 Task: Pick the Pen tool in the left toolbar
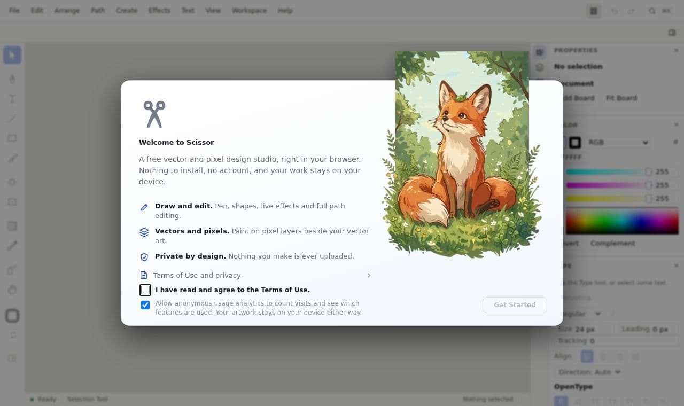(x=12, y=79)
